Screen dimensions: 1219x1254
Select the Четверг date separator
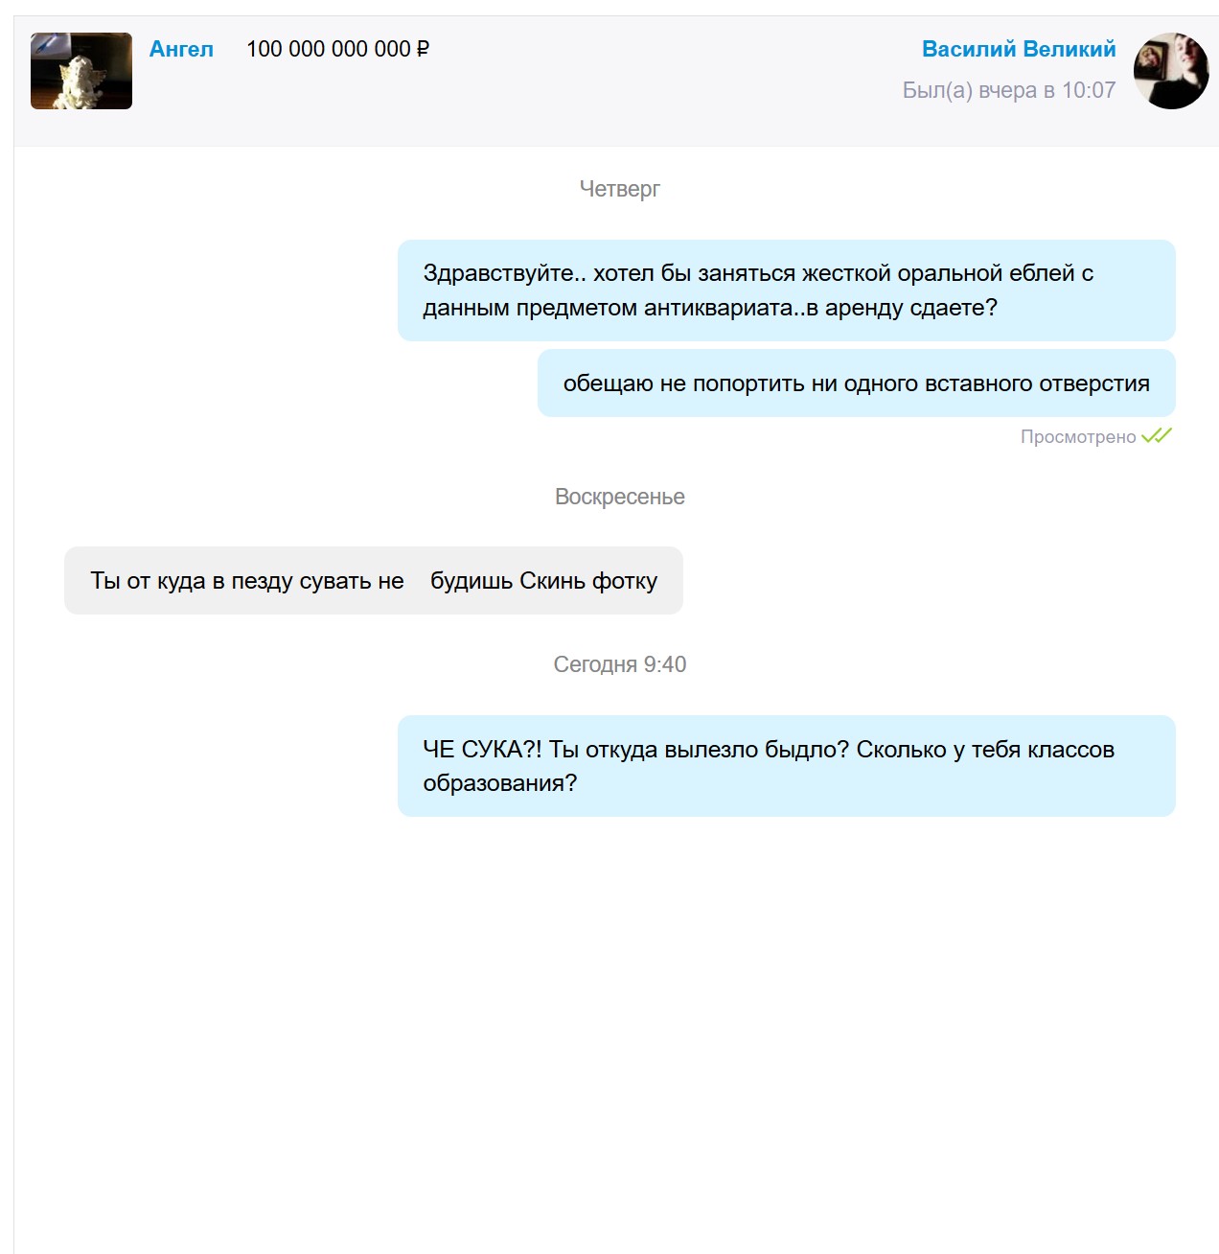pyautogui.click(x=620, y=189)
